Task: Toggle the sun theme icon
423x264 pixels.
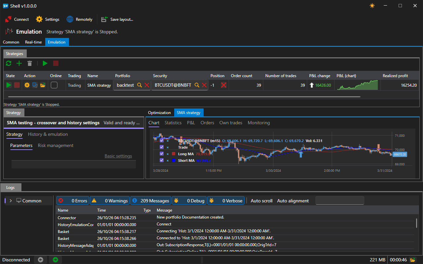Action: click(372, 6)
